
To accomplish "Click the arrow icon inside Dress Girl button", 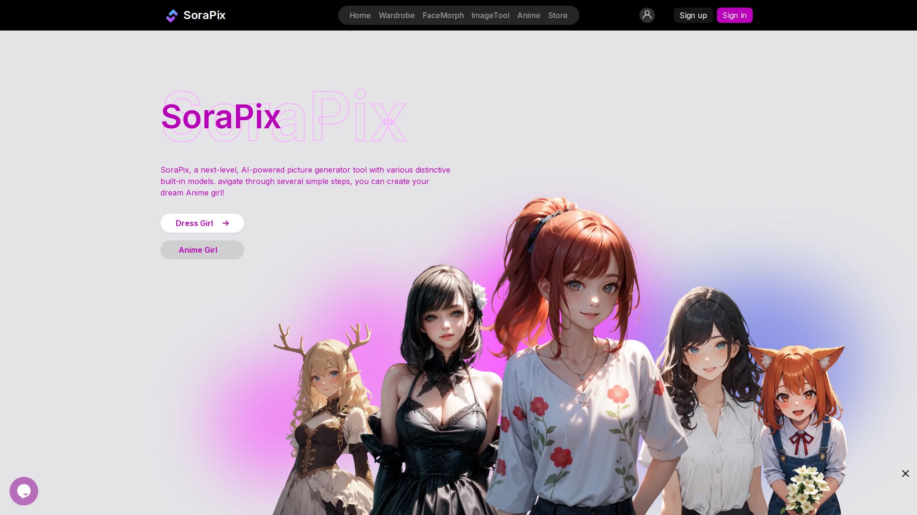I will tap(225, 223).
